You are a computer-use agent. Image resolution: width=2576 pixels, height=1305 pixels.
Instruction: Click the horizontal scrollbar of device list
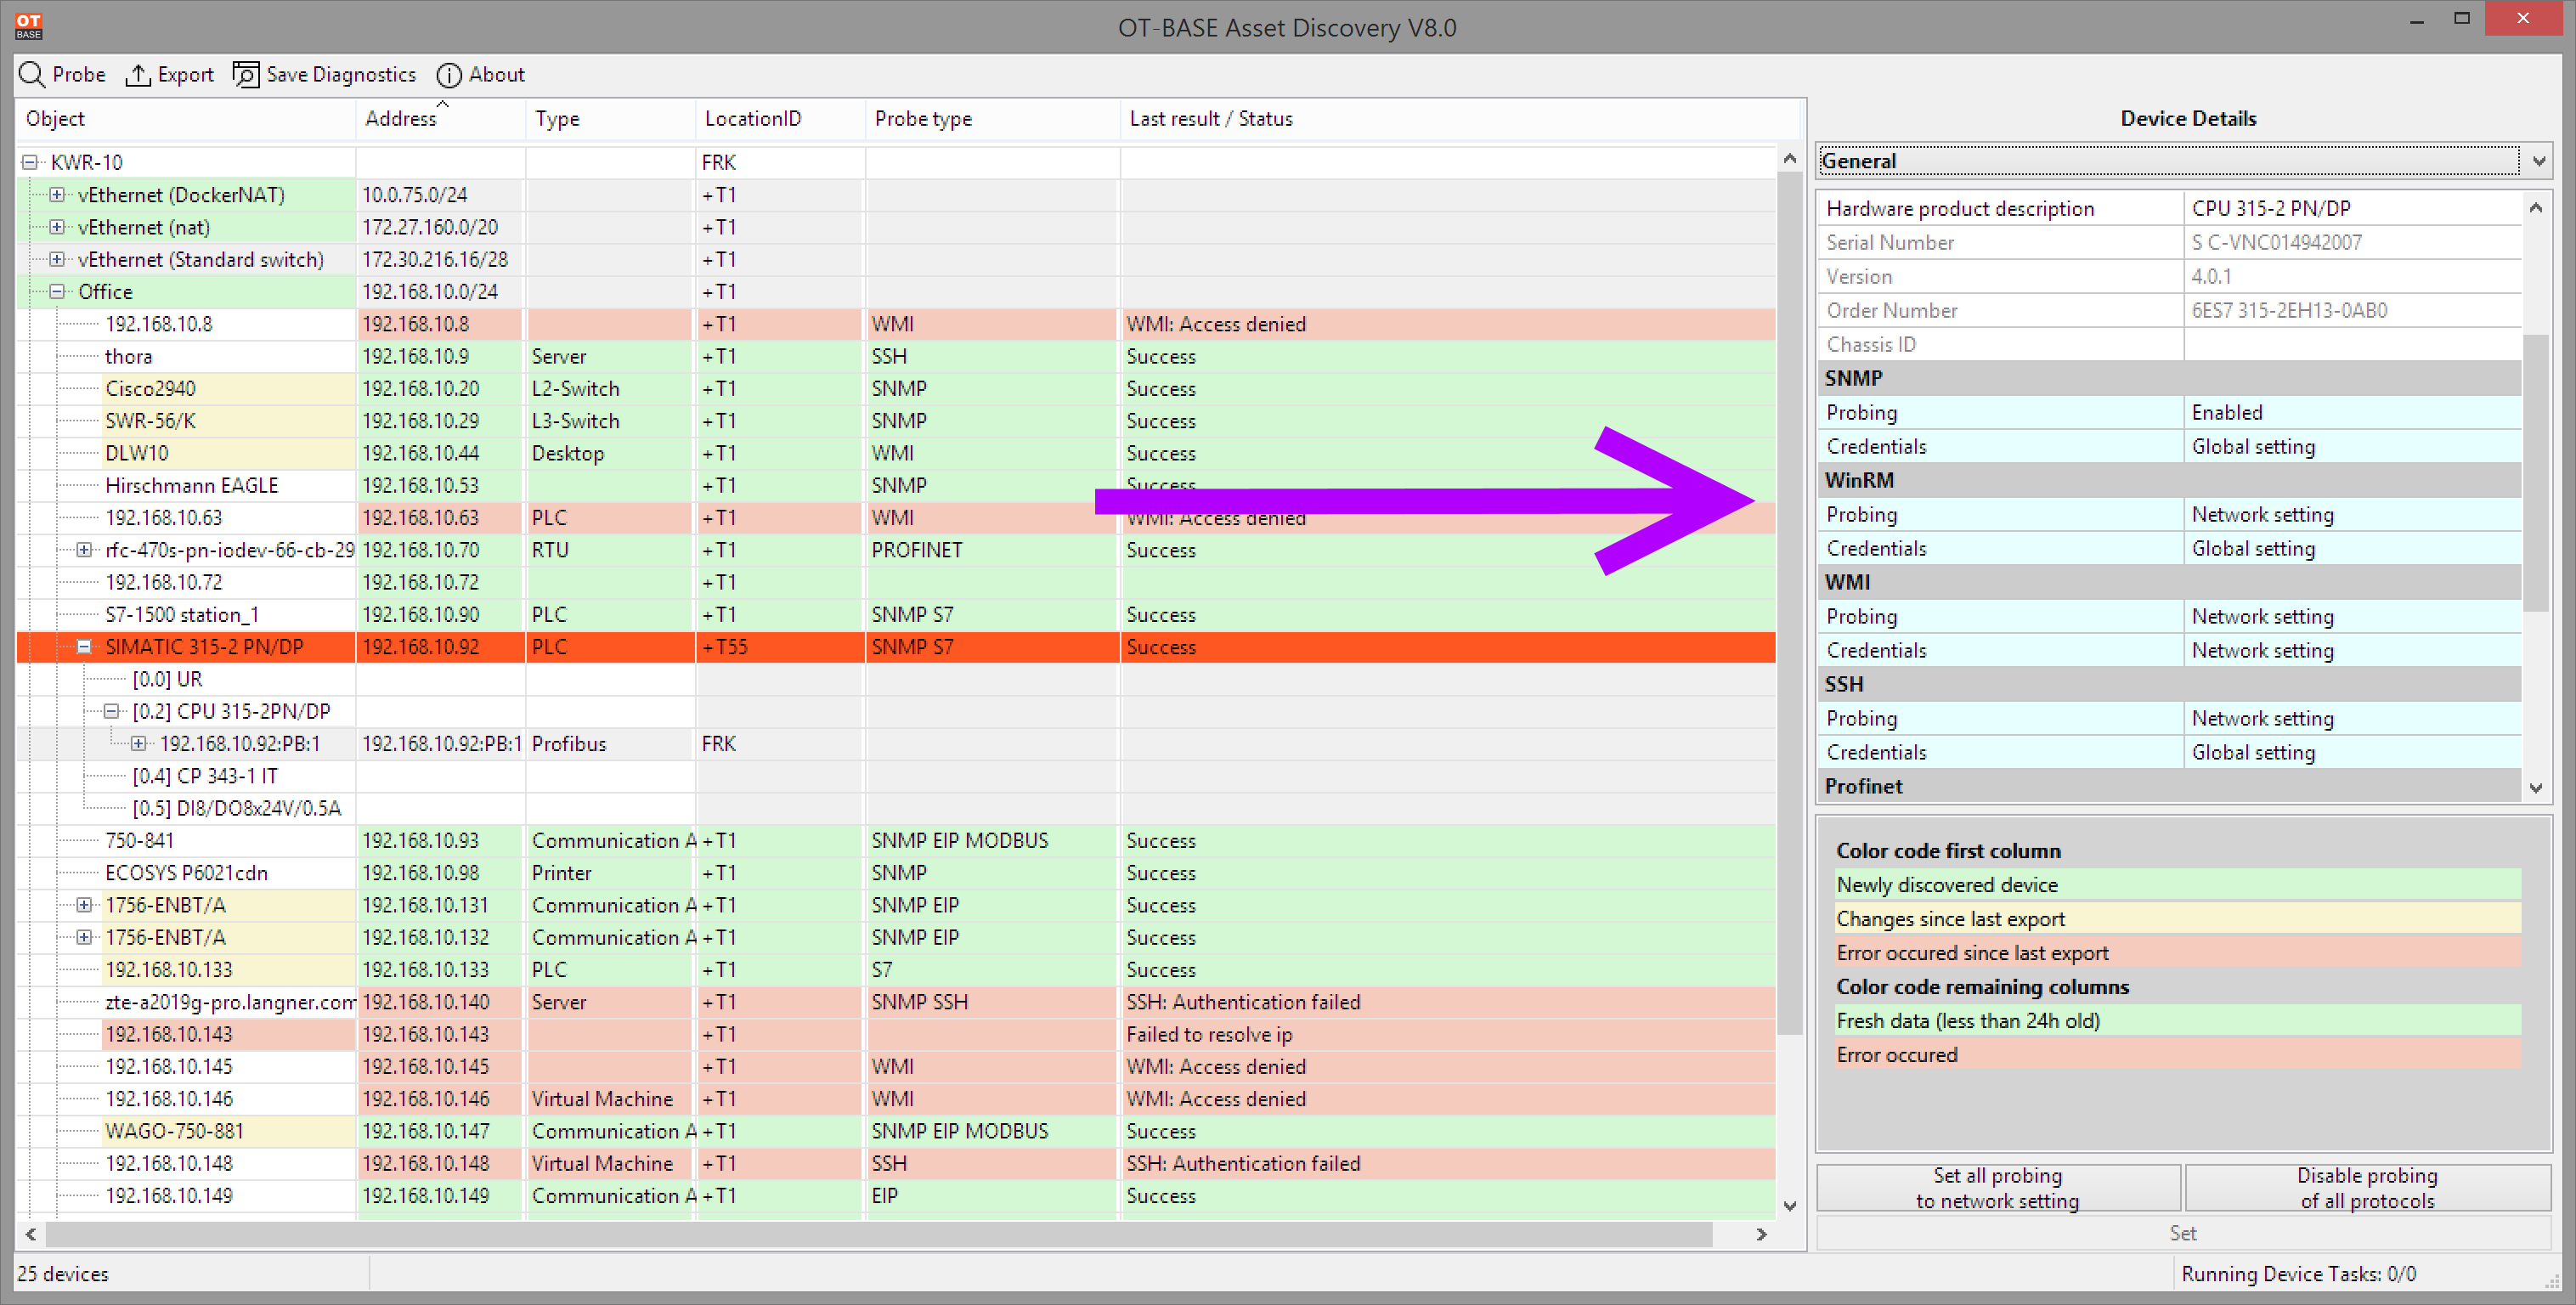(879, 1235)
